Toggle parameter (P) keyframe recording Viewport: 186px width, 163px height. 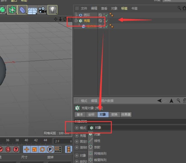pyautogui.click(x=50, y=149)
